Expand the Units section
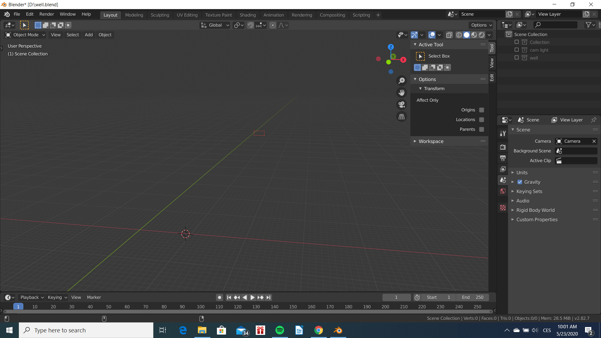 (x=513, y=172)
